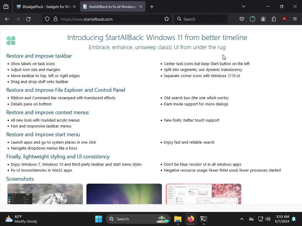Select the StartAllBack tab
This screenshot has height=226, width=302.
point(112,7)
